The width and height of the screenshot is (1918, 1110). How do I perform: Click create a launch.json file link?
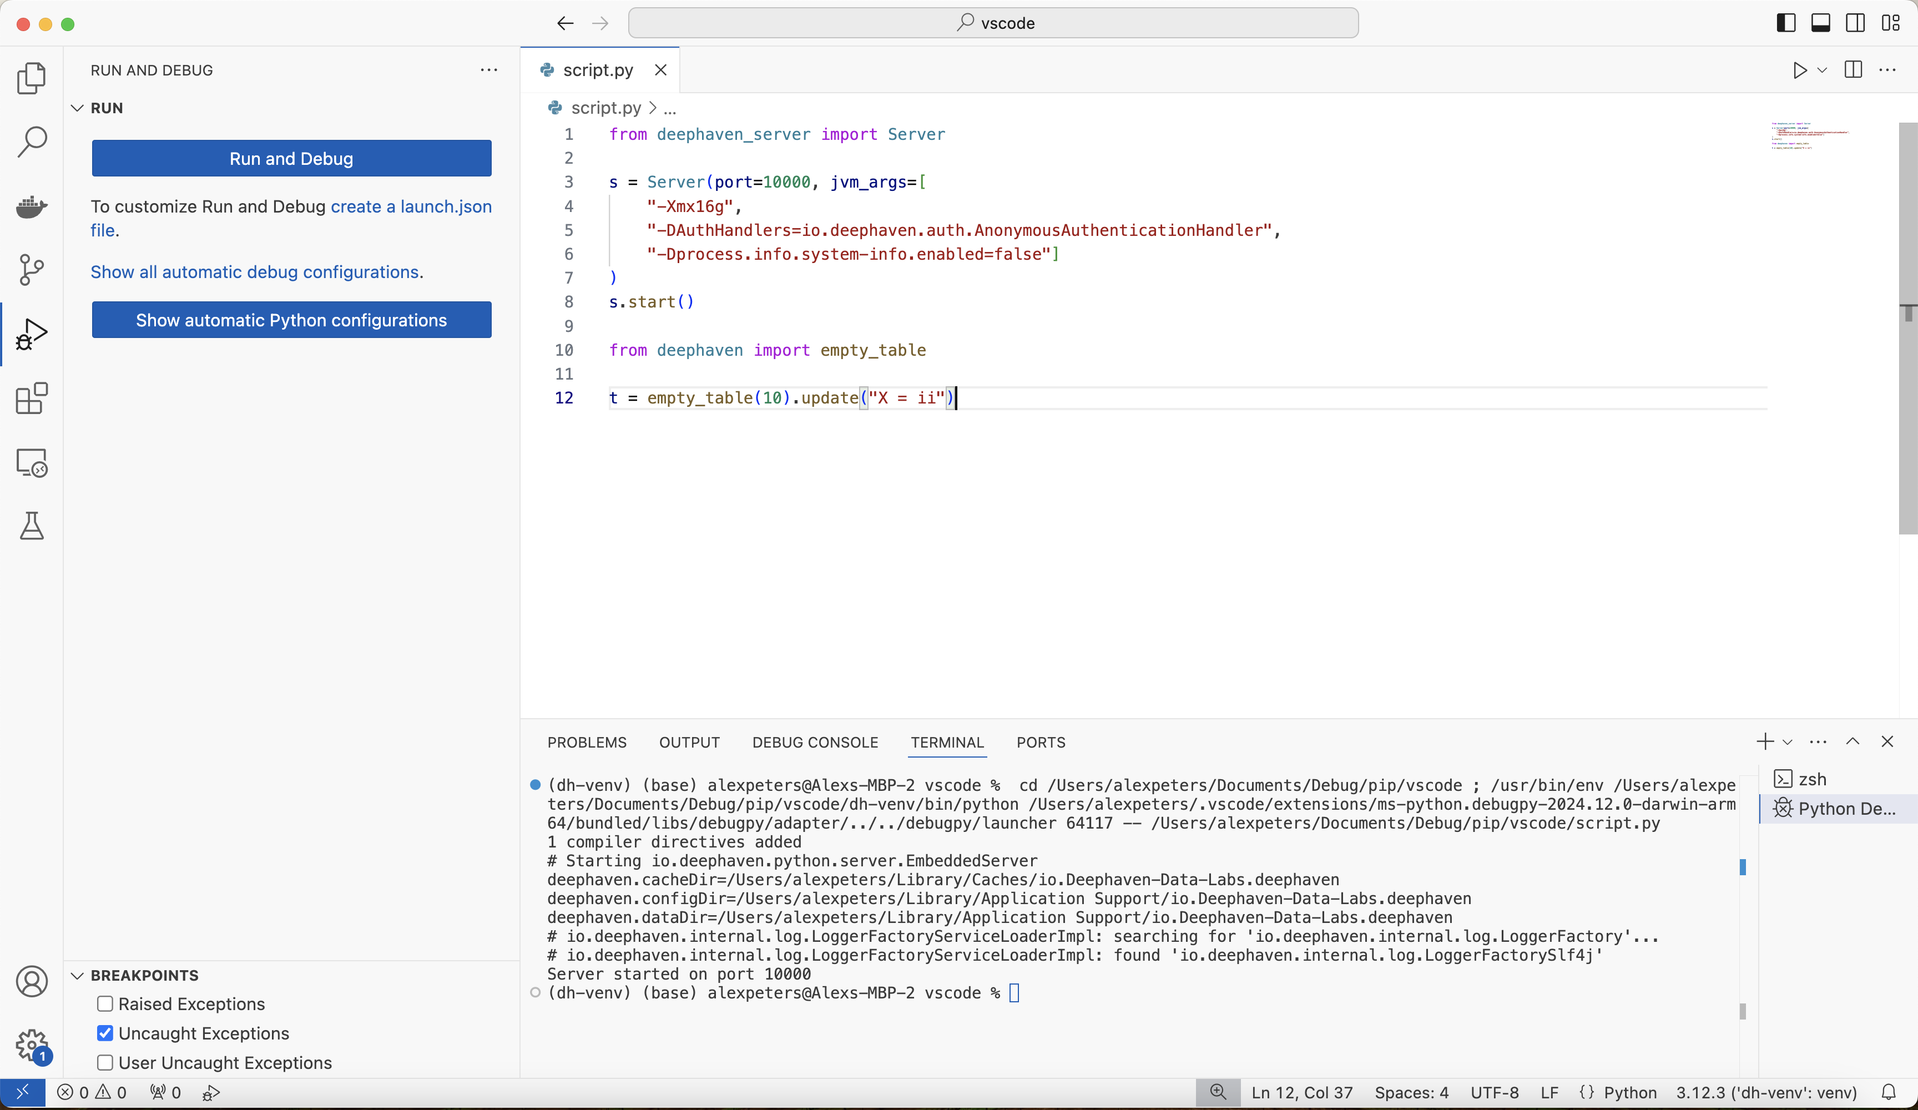click(x=410, y=206)
